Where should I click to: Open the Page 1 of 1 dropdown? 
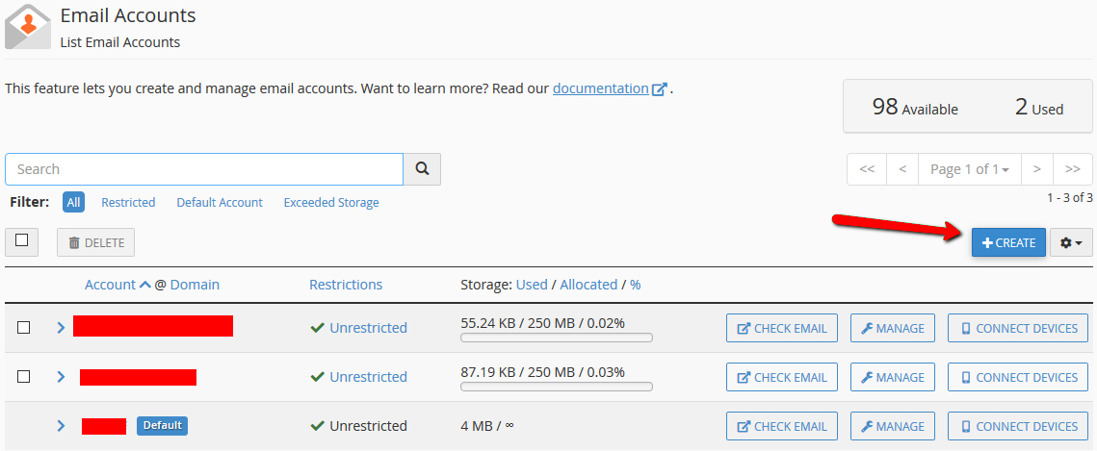(x=969, y=169)
